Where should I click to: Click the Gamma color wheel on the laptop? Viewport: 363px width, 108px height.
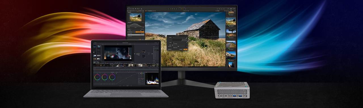tap(105, 77)
